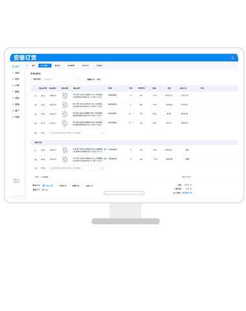Screen dimensions: 246x311
Task: Switch to the first tab beside the scroll arrow
Action: pyautogui.click(x=34, y=65)
